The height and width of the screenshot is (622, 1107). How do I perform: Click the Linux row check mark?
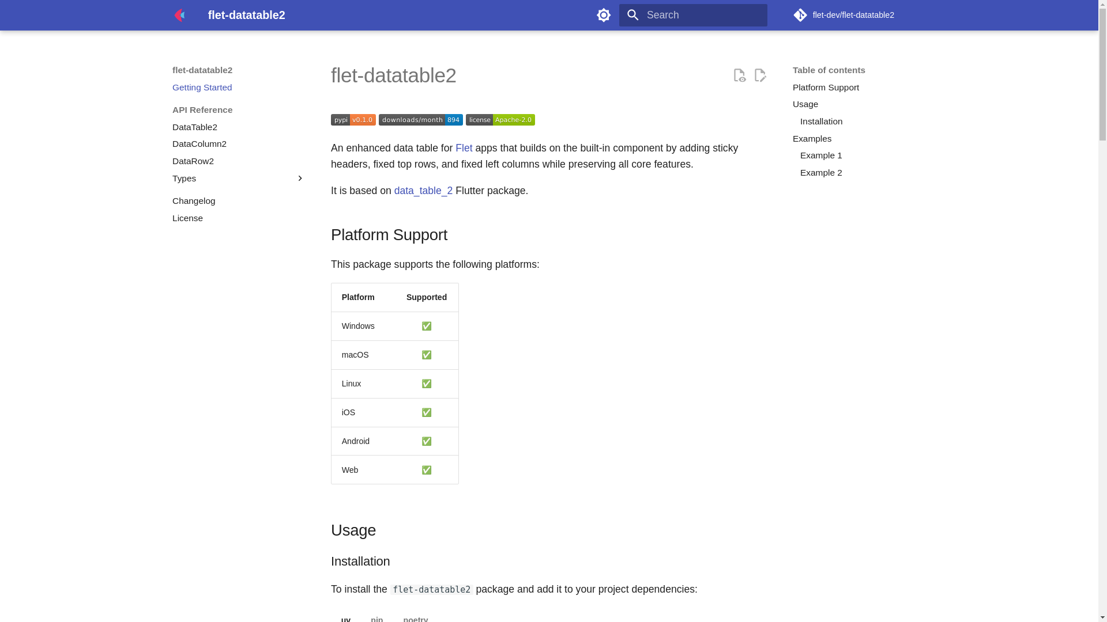click(x=427, y=384)
